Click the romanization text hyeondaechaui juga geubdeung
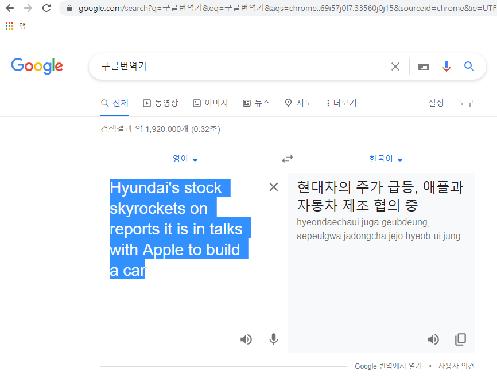Viewport: 497px width, 387px height. pyautogui.click(x=363, y=222)
